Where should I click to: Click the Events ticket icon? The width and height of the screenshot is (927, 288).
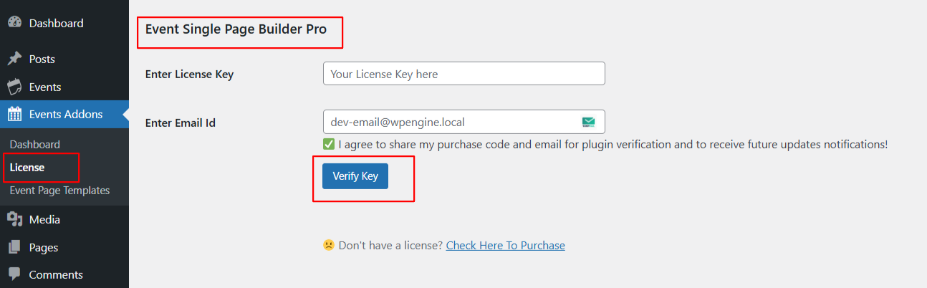point(14,87)
